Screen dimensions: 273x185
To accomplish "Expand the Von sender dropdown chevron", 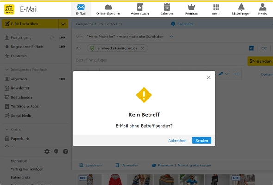I will [171, 37].
